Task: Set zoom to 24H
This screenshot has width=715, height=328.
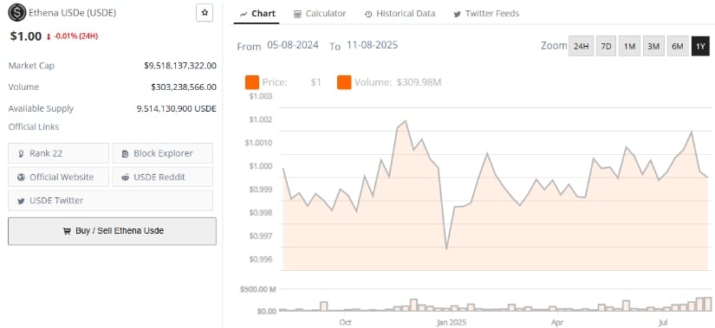Action: [581, 46]
